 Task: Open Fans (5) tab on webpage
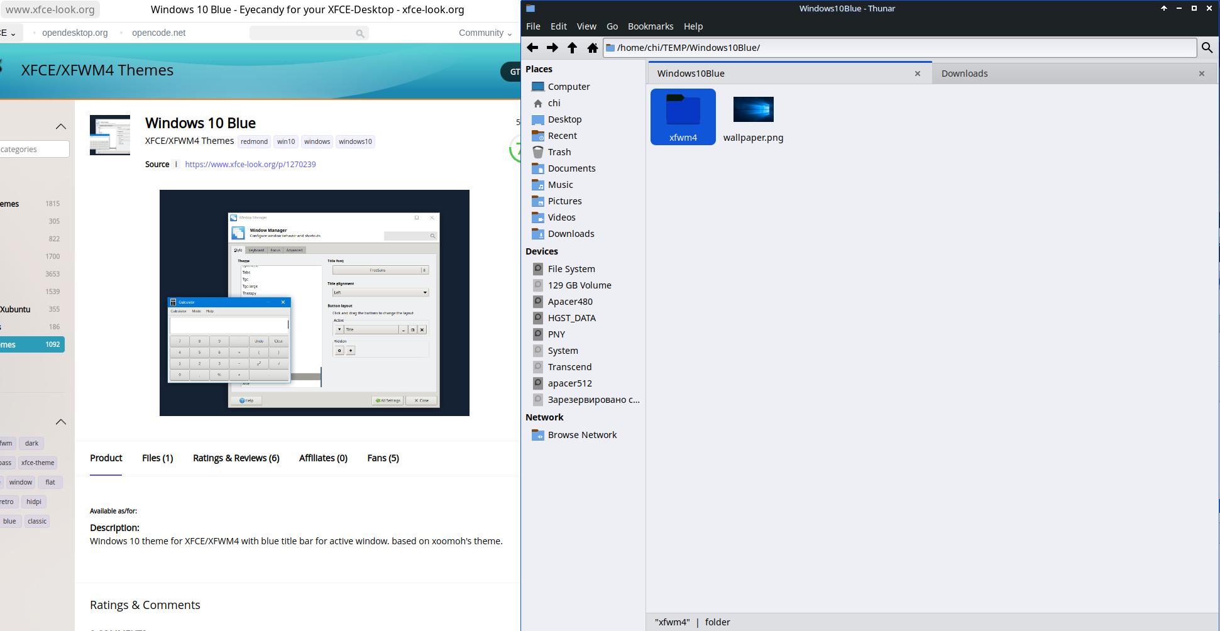click(383, 458)
